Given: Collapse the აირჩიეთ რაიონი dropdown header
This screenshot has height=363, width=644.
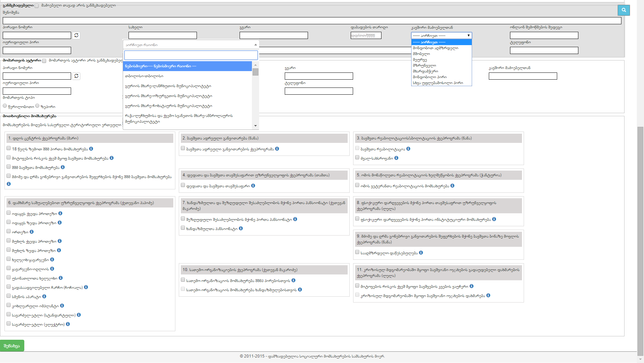Looking at the screenshot, I should [x=190, y=45].
